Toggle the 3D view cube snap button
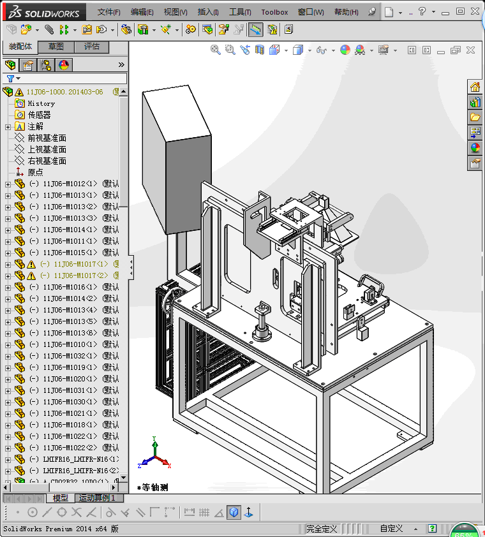Screen dimensions: 485x537 coord(234,512)
